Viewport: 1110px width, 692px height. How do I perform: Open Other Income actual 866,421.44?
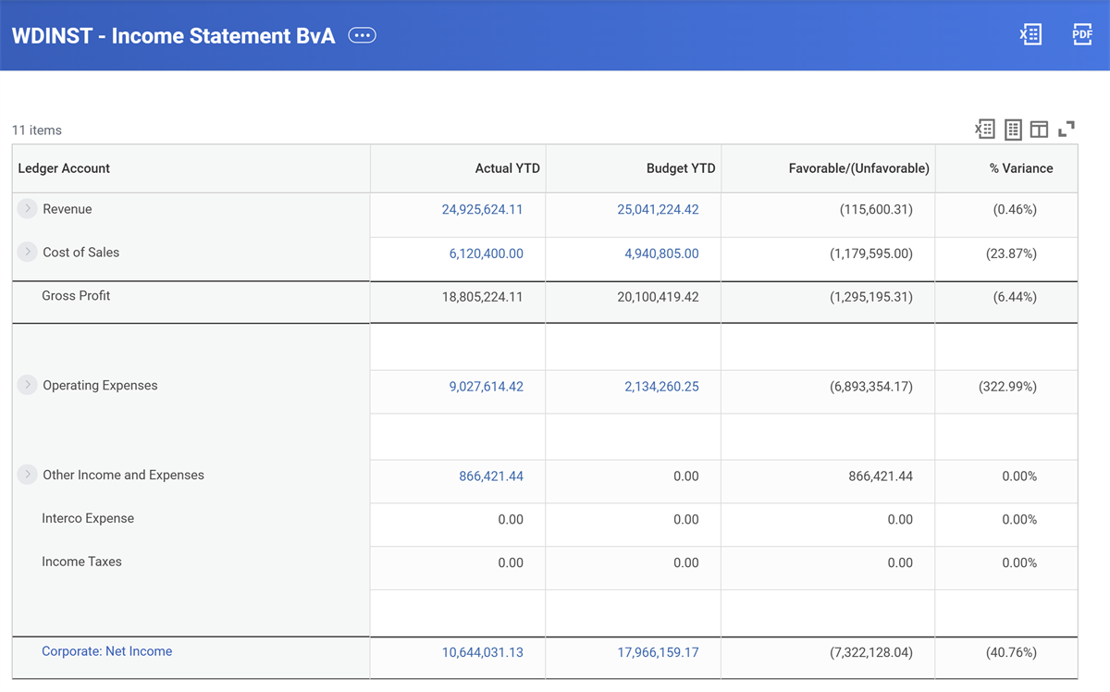coord(491,476)
